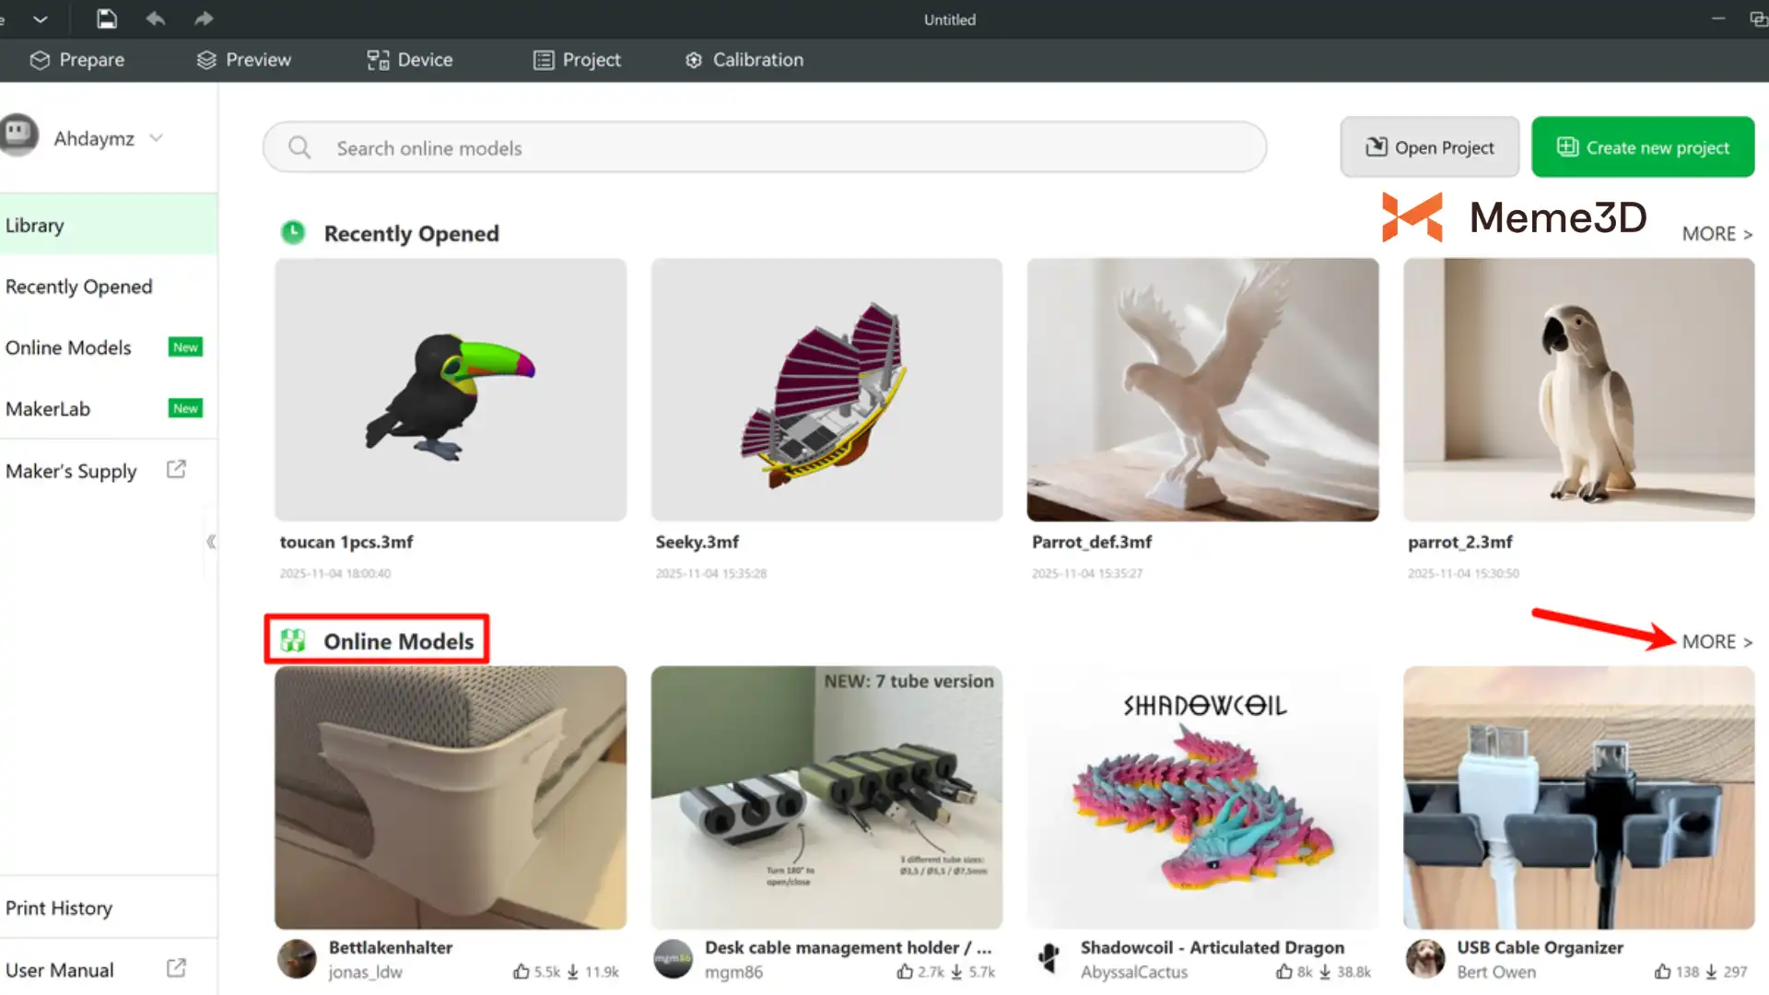Click the undo arrow icon
The height and width of the screenshot is (995, 1769).
click(156, 18)
